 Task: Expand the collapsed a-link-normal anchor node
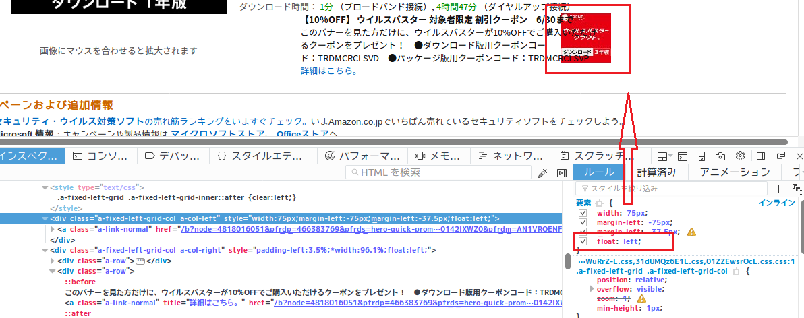pos(53,230)
